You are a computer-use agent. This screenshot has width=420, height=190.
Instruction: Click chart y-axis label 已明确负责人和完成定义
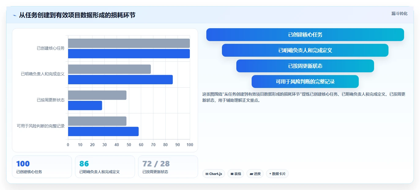pos(43,74)
